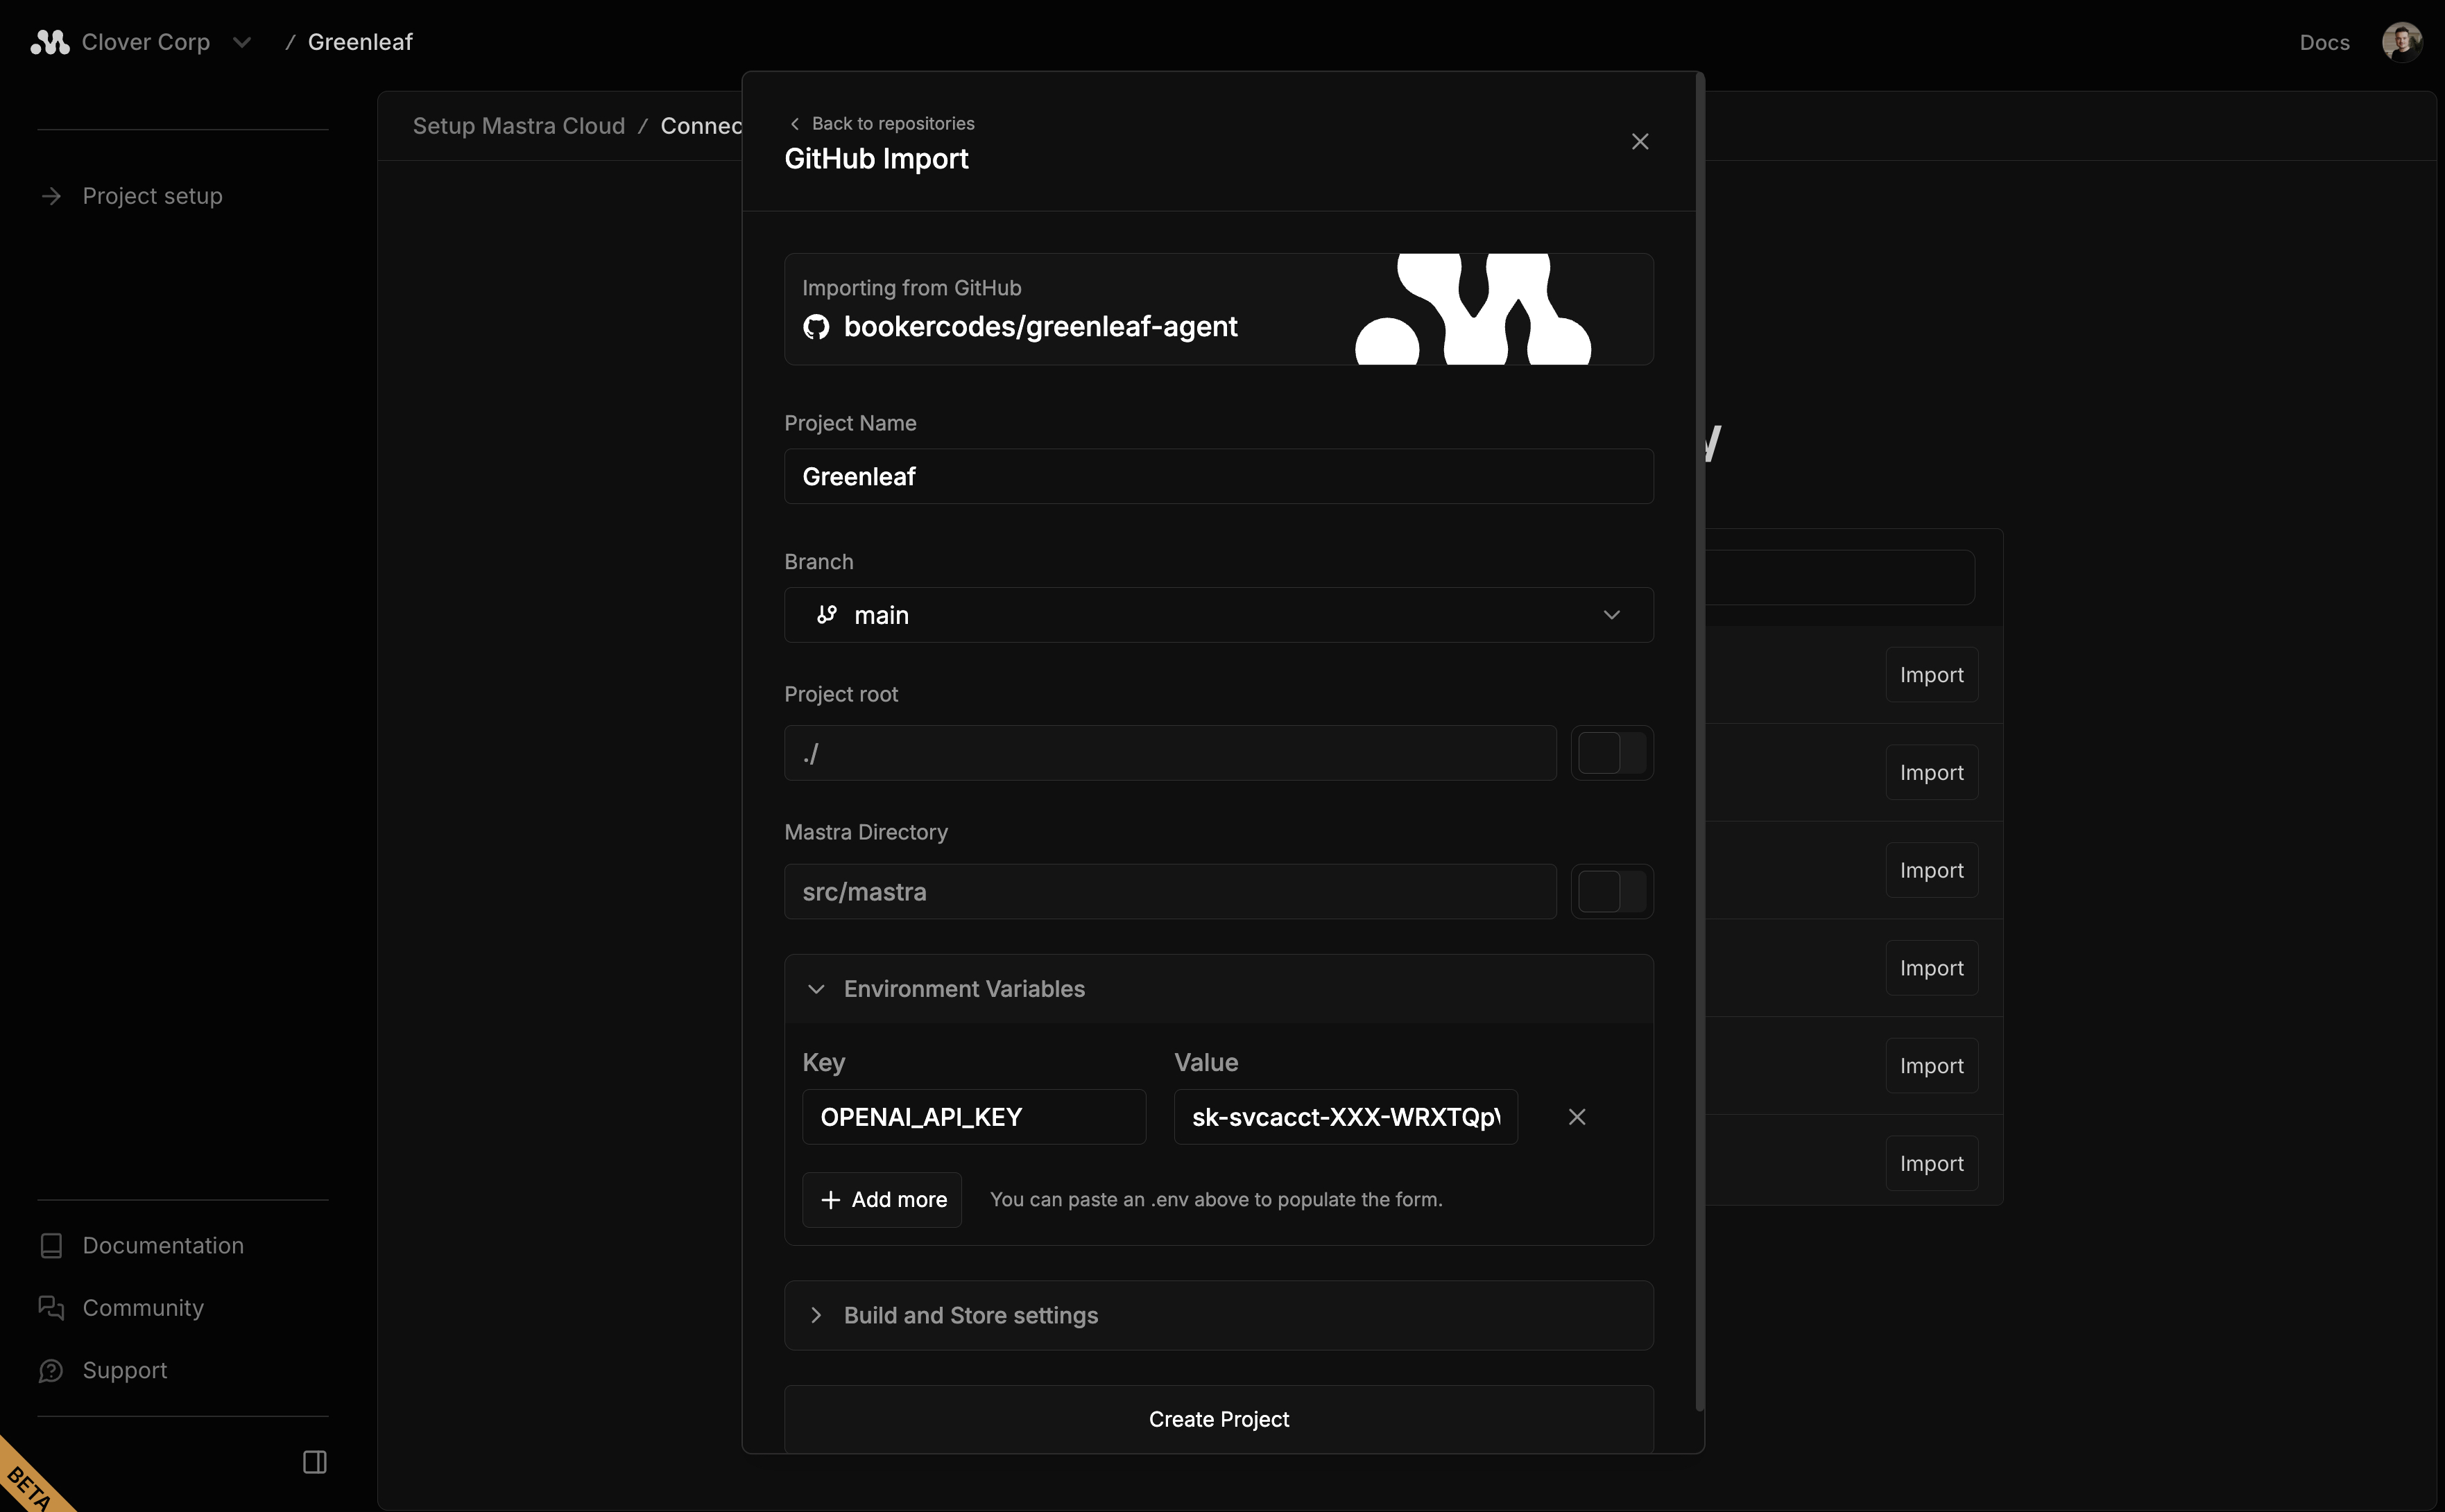Click the Support help icon
2445x1512 pixels.
[x=51, y=1370]
